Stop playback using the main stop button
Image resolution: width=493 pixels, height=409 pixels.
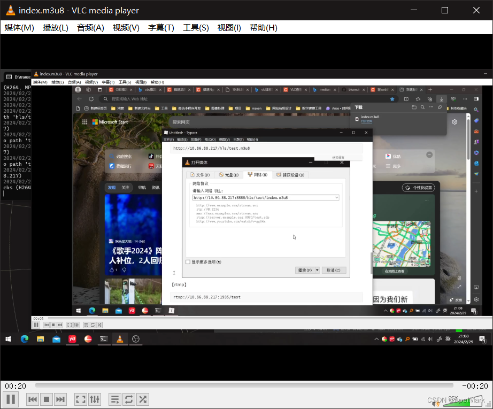click(46, 399)
